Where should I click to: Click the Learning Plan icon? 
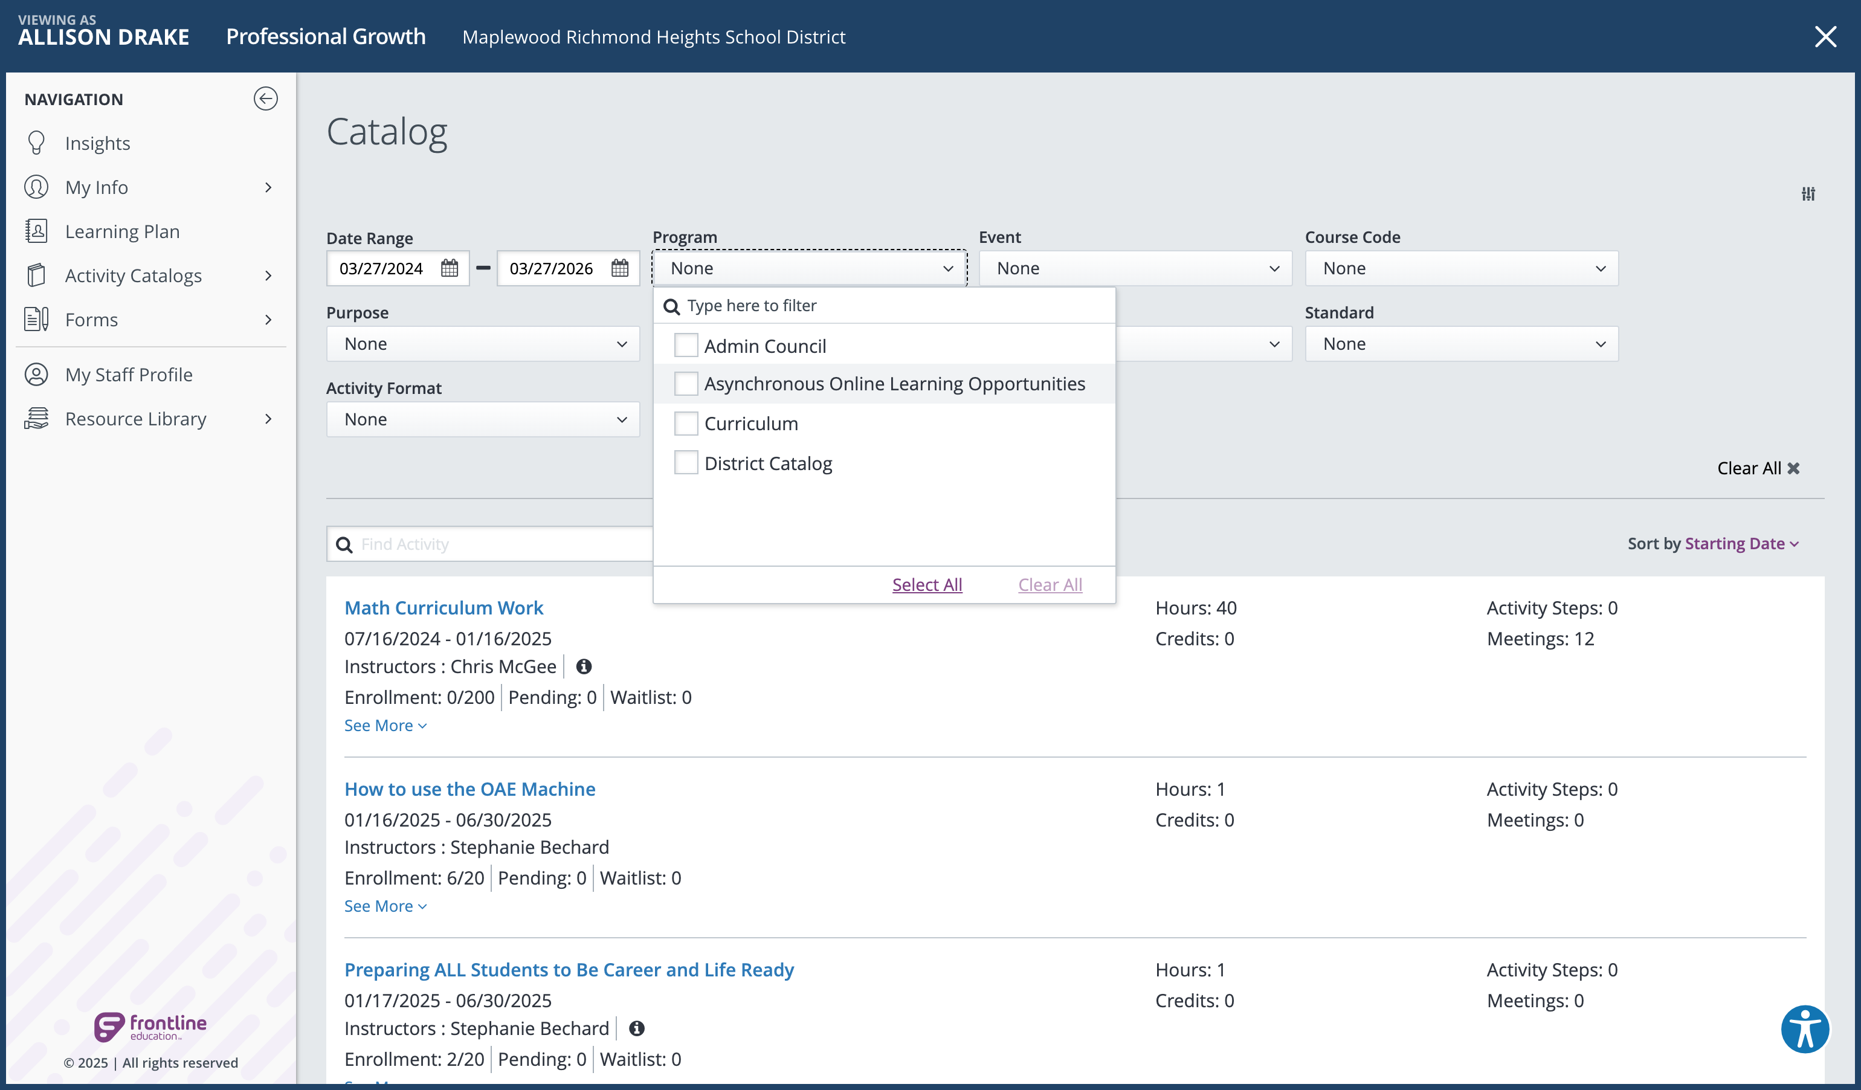click(x=36, y=231)
